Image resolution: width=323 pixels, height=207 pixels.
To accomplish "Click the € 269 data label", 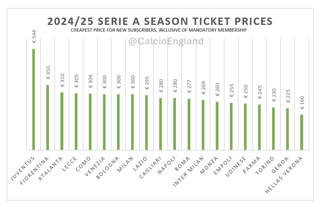I will click(x=203, y=88).
